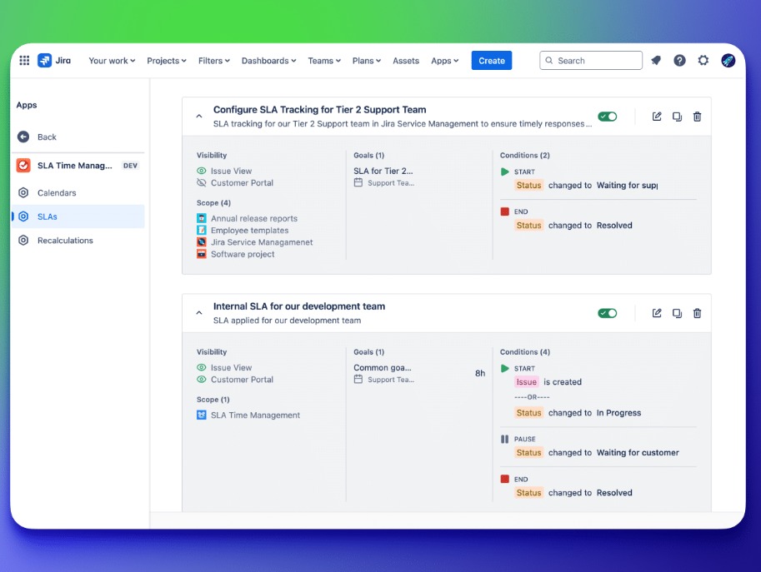The image size is (761, 572).
Task: Open Calendars in the sidebar
Action: (x=57, y=192)
